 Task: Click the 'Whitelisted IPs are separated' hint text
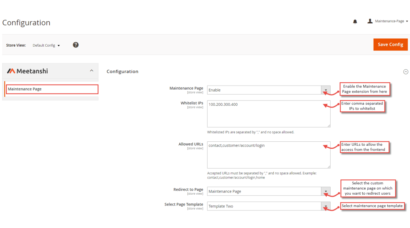point(251,132)
